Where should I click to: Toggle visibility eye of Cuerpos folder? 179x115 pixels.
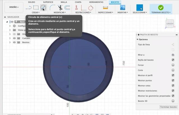coord(14,38)
